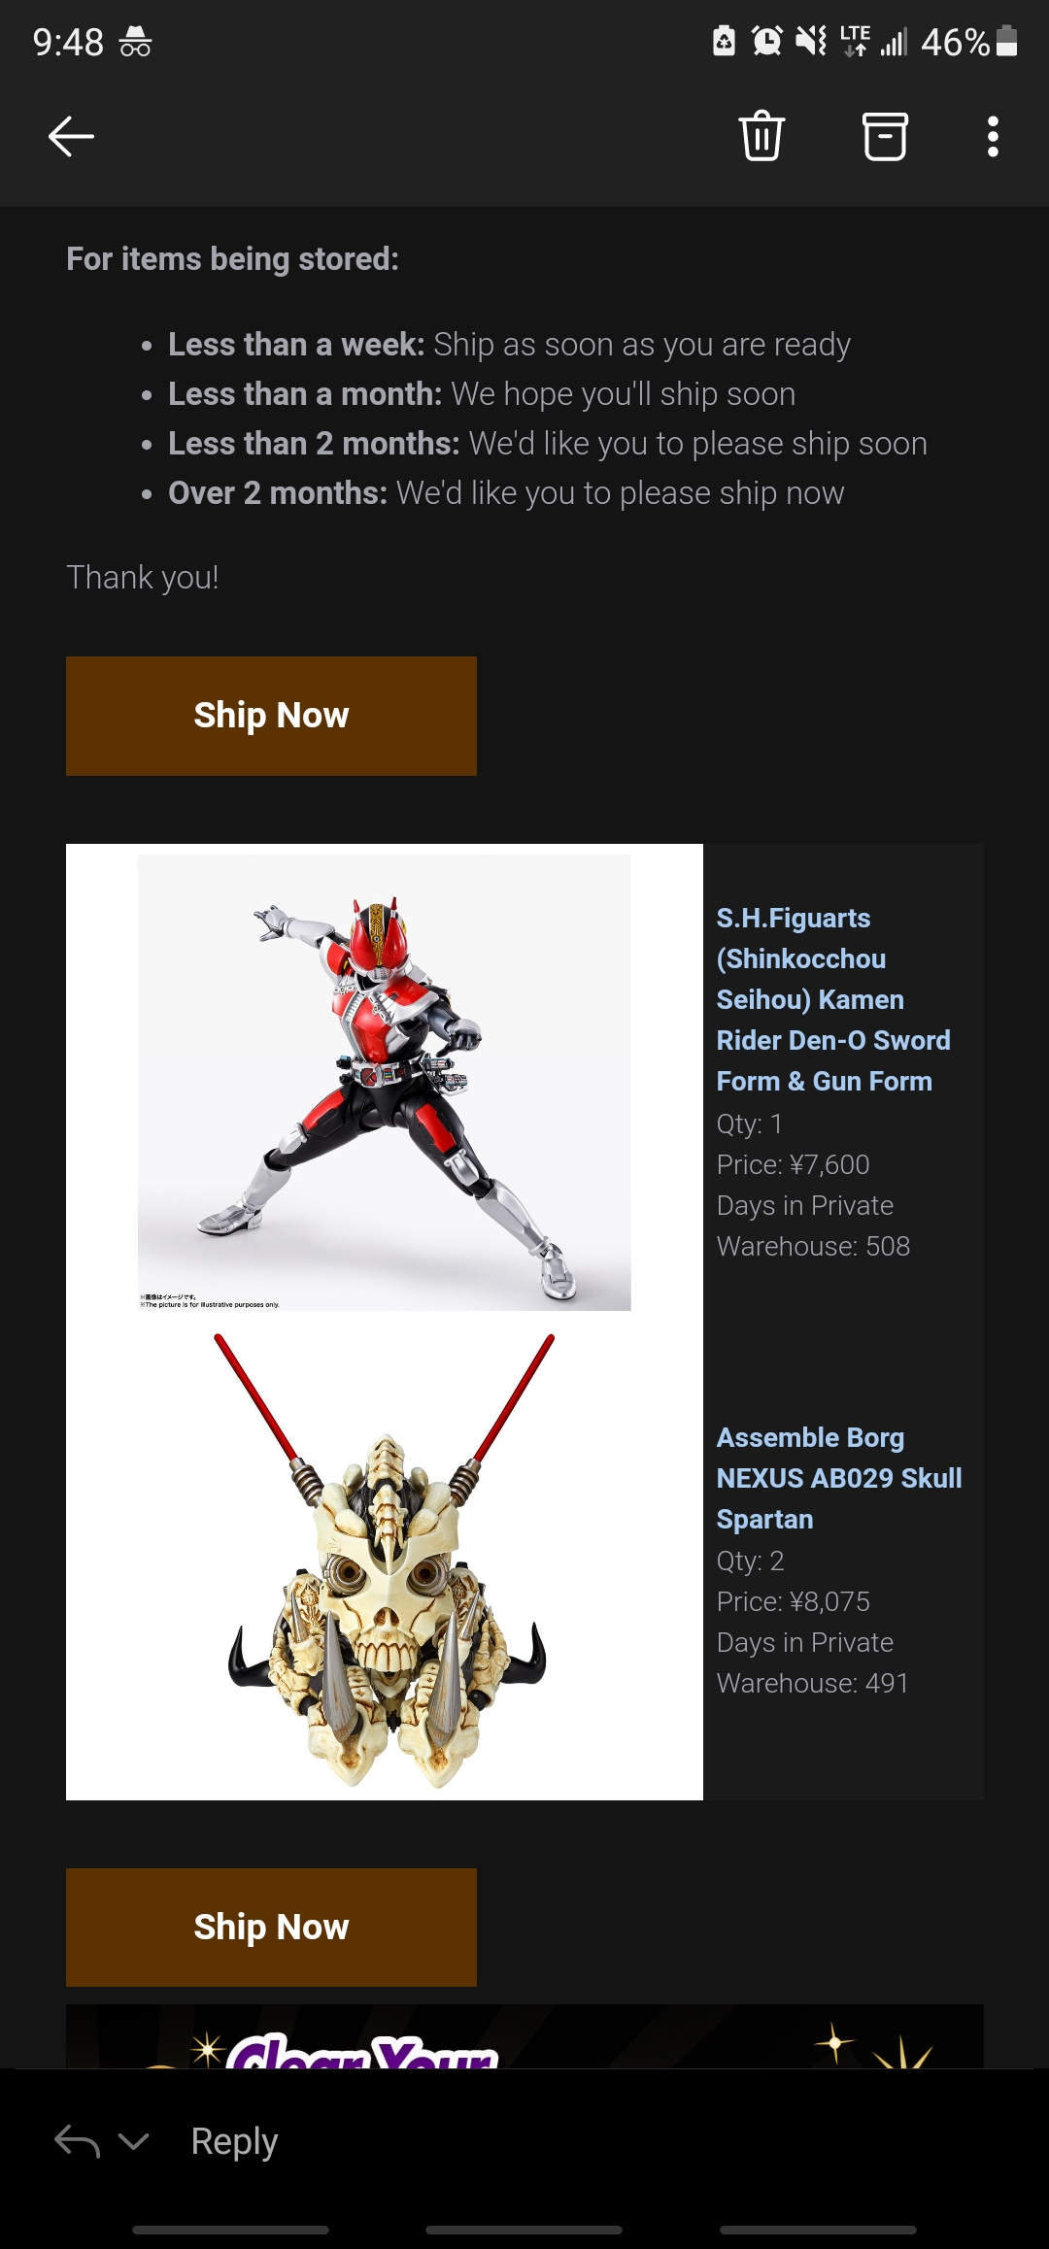
Task: Tap the battery indicator in status bar
Action: pos(1007,41)
